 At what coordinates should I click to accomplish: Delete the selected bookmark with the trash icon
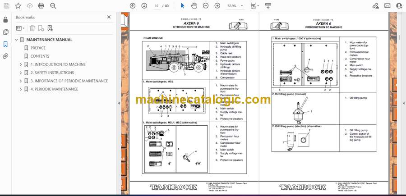pos(32,28)
